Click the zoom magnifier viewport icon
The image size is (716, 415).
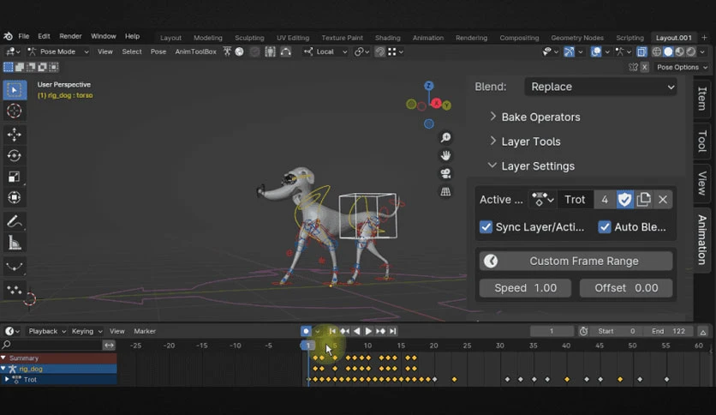(445, 137)
